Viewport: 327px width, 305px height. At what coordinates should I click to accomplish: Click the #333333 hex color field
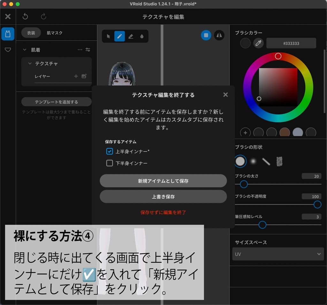click(x=291, y=43)
